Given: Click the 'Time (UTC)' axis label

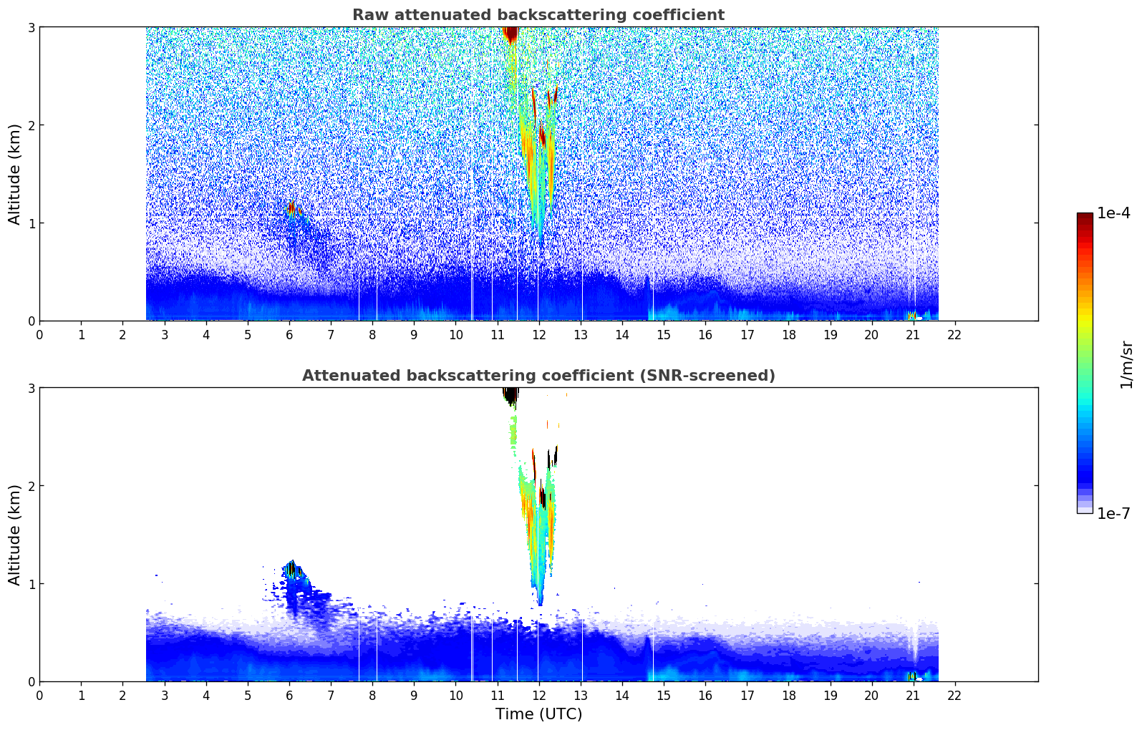Looking at the screenshot, I should pos(538,714).
